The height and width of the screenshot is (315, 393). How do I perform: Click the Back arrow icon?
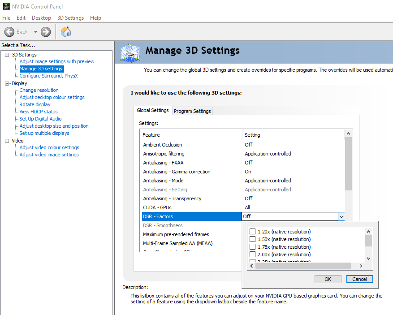[9, 32]
